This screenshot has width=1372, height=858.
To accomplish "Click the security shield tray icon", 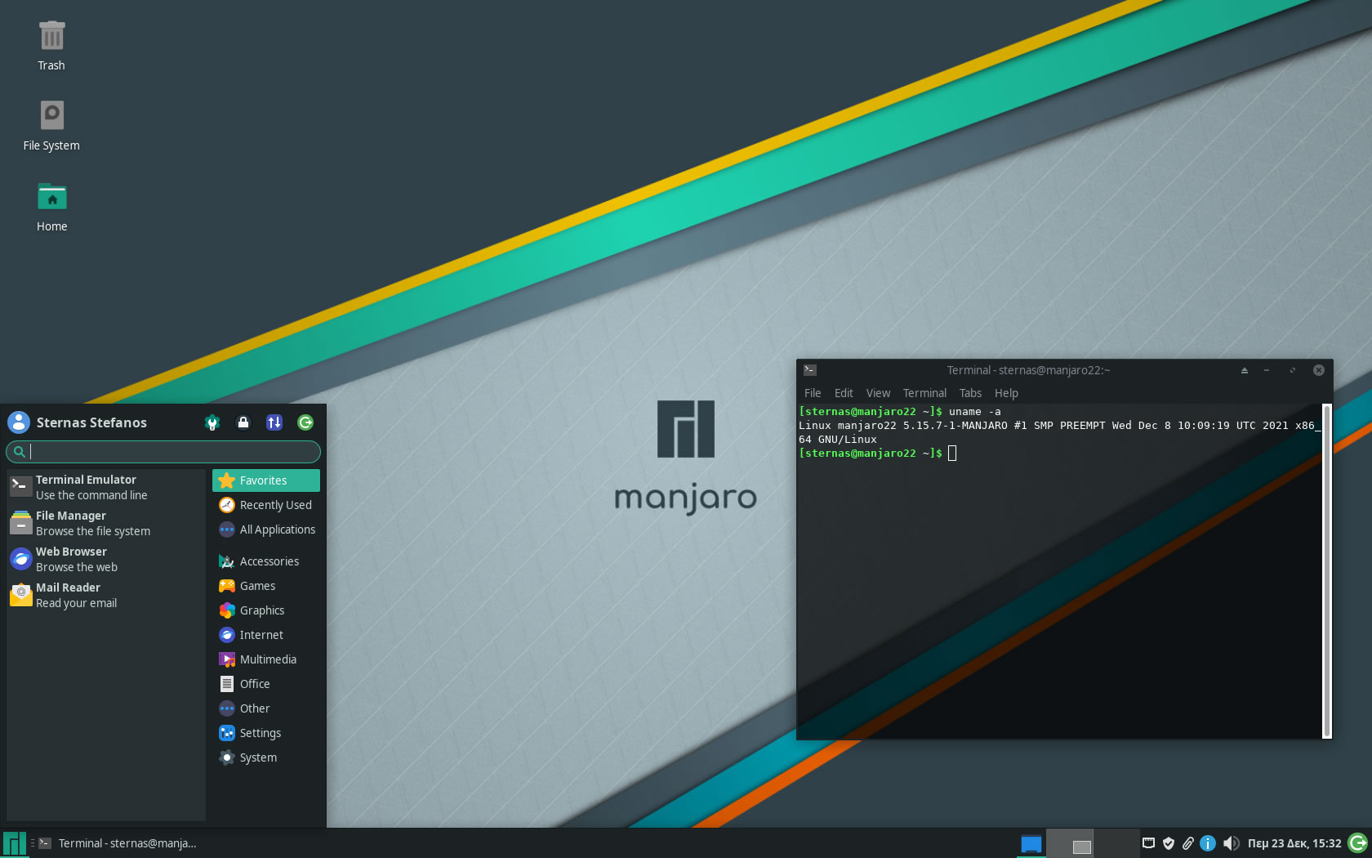I will (1169, 843).
